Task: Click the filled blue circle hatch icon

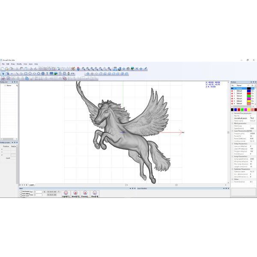Action: pos(43,74)
